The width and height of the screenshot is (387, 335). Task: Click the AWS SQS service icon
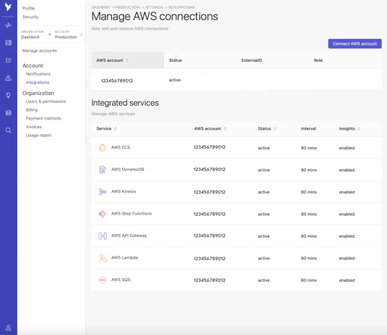click(102, 280)
